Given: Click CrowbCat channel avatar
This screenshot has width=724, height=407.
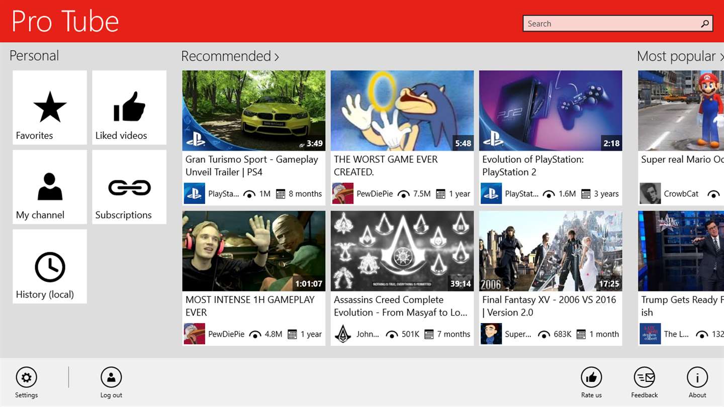Looking at the screenshot, I should point(650,193).
